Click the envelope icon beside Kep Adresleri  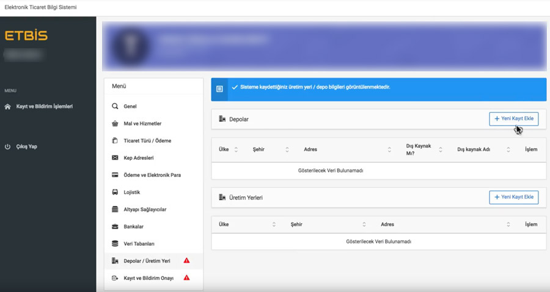coord(115,158)
